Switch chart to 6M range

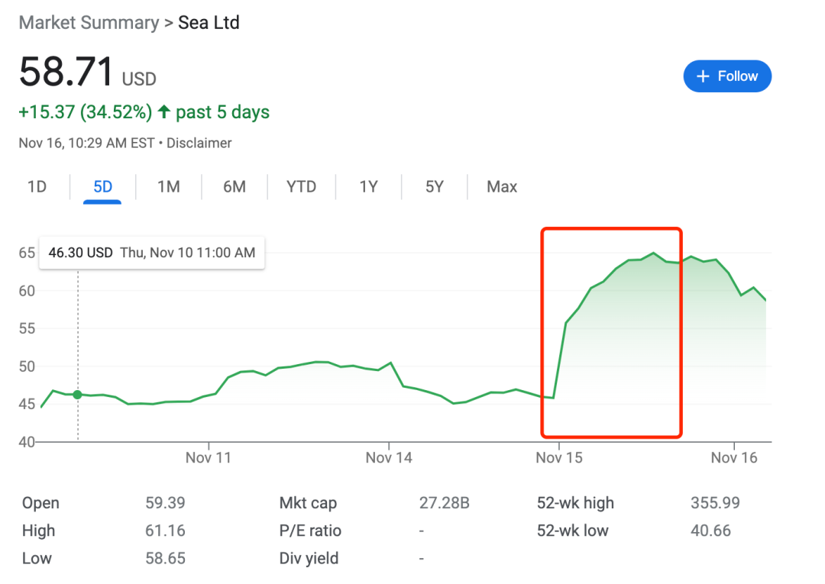(235, 186)
